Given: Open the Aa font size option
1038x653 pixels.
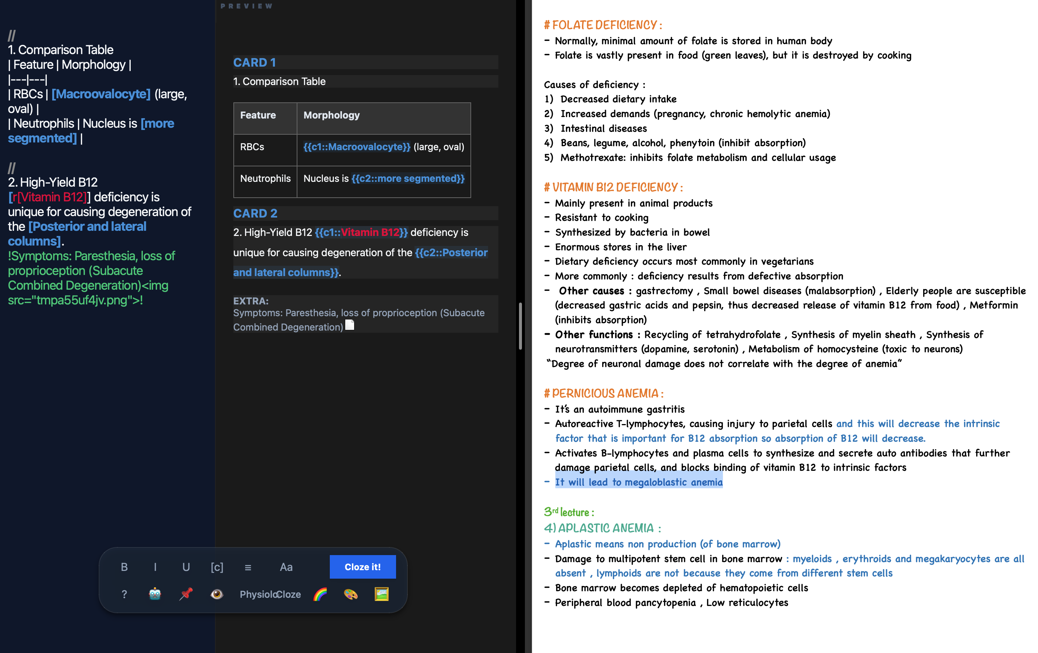Looking at the screenshot, I should click(x=286, y=567).
